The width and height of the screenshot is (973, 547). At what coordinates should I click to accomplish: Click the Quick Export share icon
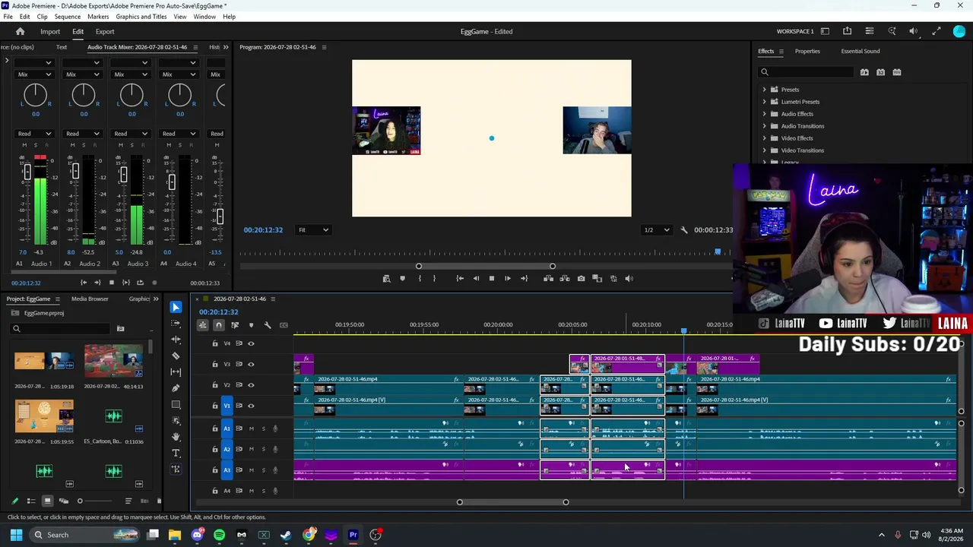[x=847, y=31]
